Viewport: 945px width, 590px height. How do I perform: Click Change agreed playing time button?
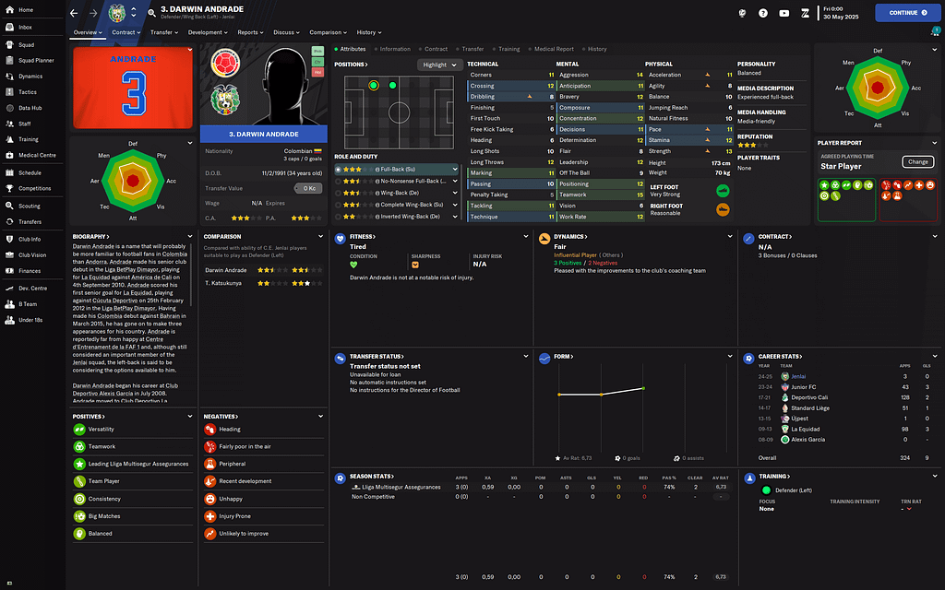917,162
